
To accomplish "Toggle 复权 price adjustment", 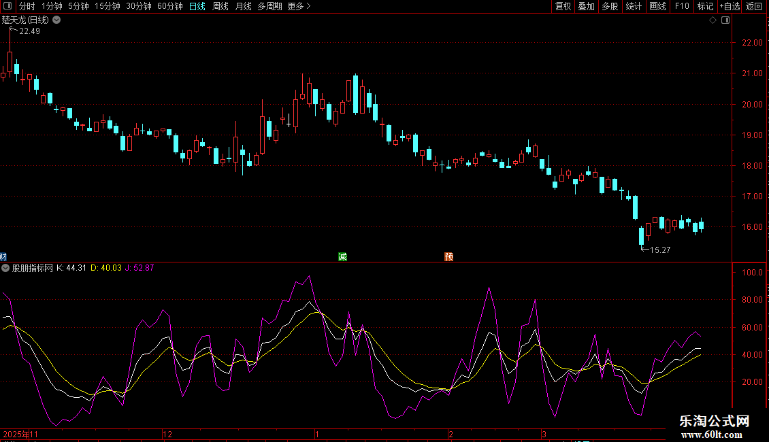I will [563, 7].
